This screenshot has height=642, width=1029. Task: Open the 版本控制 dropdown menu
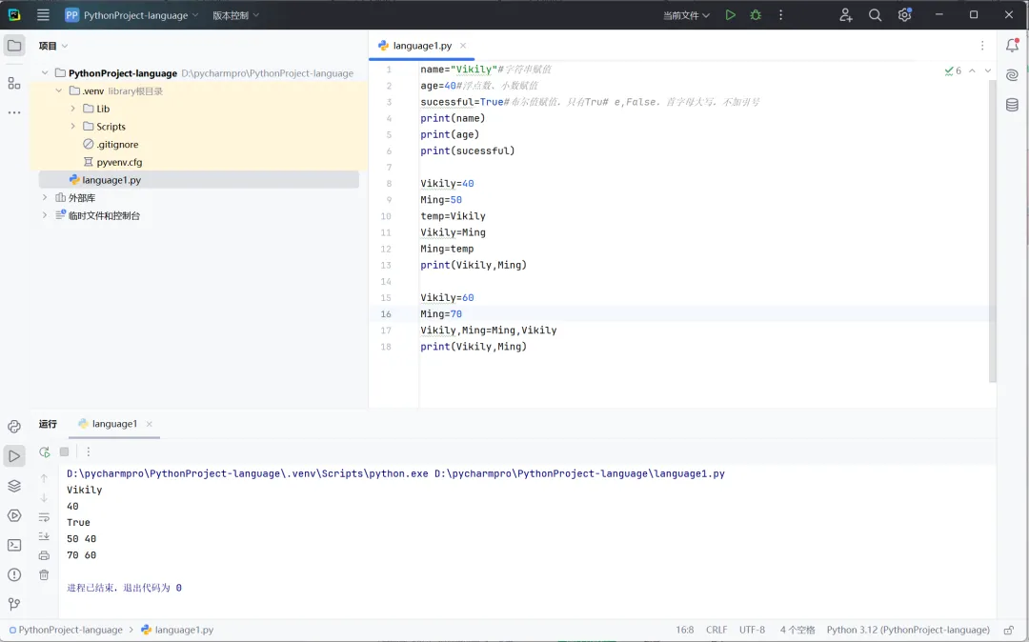tap(235, 15)
